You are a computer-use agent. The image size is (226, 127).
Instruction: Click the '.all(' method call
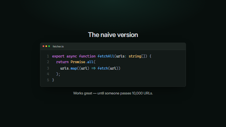(90, 62)
